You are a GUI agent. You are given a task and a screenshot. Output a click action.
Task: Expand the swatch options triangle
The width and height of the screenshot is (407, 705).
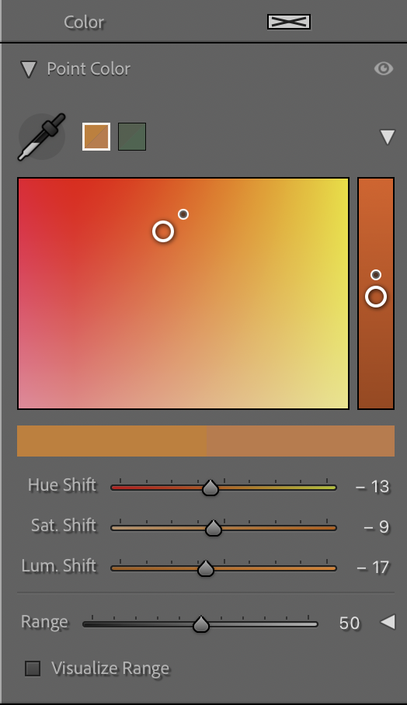(388, 137)
